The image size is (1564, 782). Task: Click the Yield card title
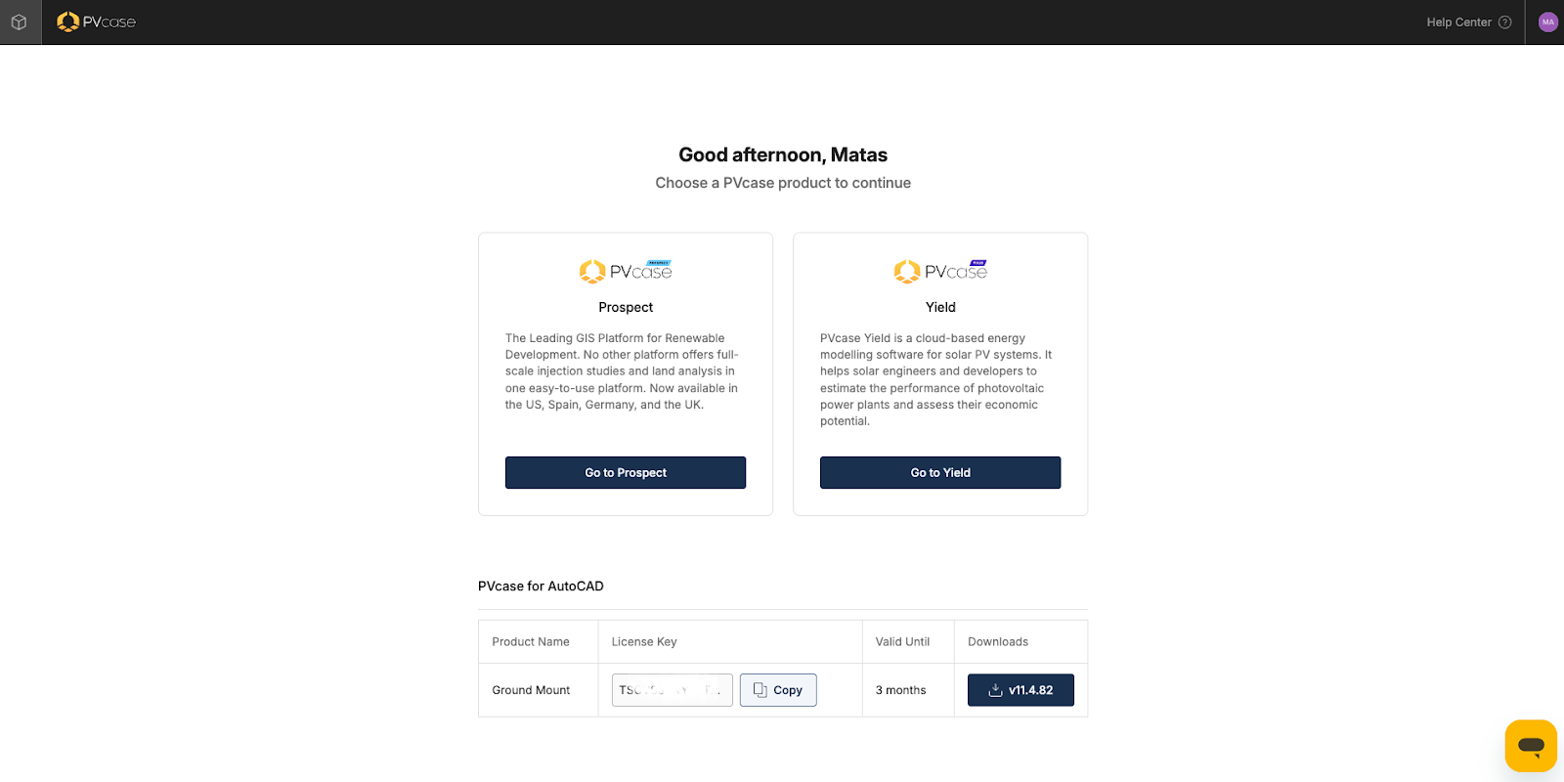(940, 307)
